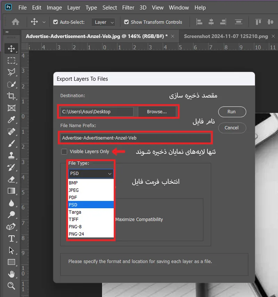Select the Eraser tool
Viewport: 278px width, 297px height.
[x=11, y=179]
